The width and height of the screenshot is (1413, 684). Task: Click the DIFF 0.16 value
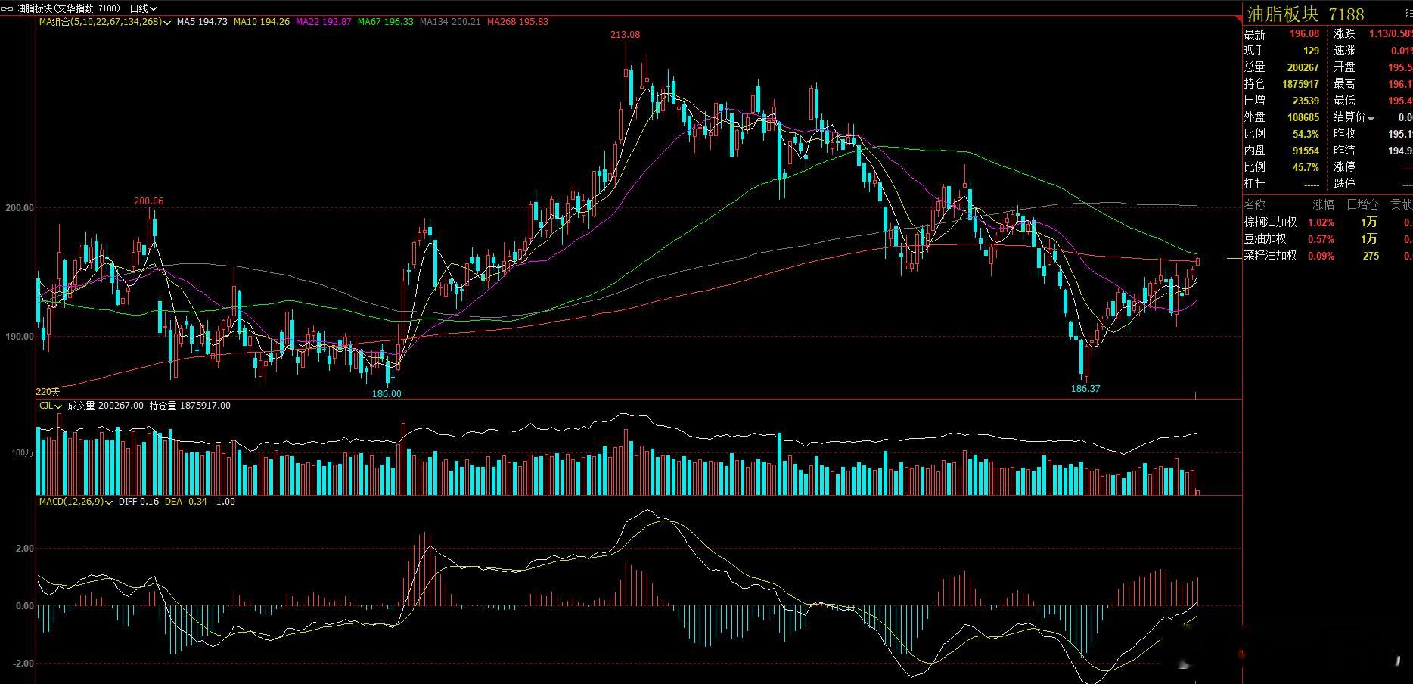tap(138, 502)
